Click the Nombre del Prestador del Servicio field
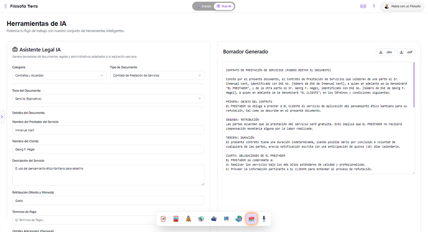428x232 pixels. click(x=108, y=130)
